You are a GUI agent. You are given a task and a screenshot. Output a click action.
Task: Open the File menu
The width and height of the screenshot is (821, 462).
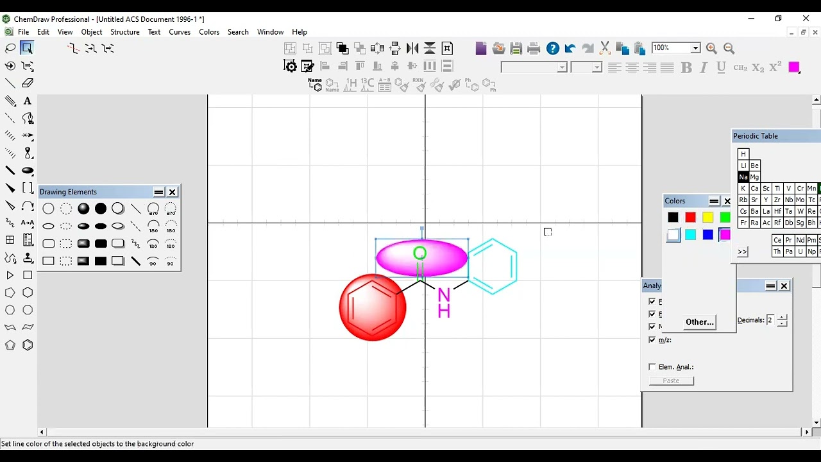click(x=23, y=31)
